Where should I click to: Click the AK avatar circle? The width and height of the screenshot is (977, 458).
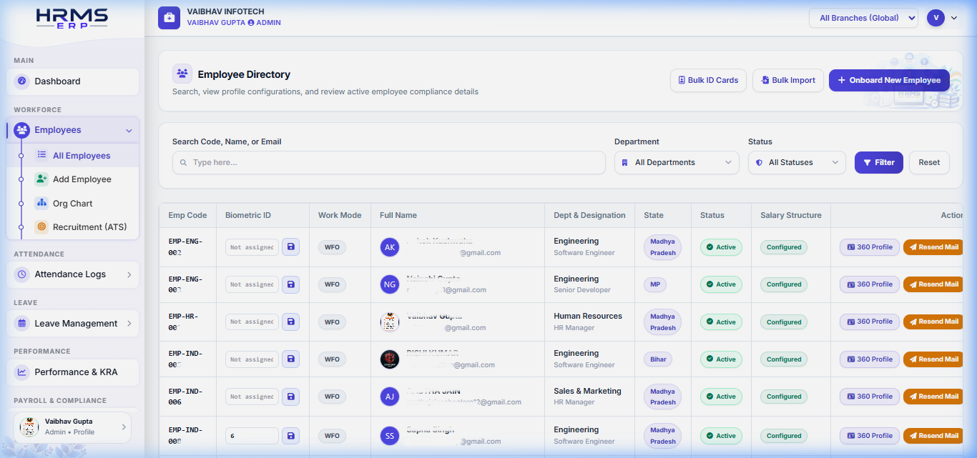(390, 247)
